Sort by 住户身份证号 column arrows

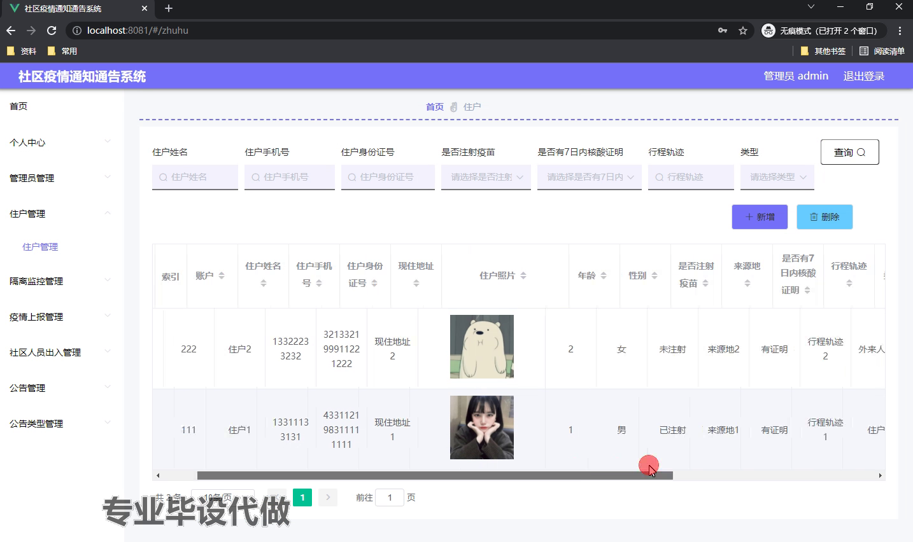(374, 283)
